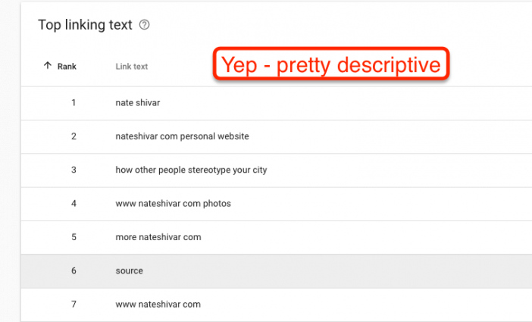
Task: Click the 'Yep - pretty descriptive' red annotation
Action: click(x=331, y=64)
